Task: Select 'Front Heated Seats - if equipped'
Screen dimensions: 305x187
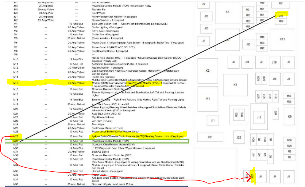Action: coord(110,51)
